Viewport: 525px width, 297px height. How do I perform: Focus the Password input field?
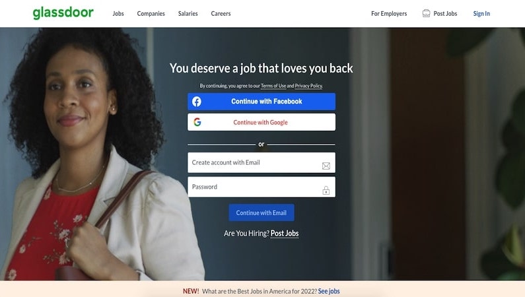click(x=262, y=187)
